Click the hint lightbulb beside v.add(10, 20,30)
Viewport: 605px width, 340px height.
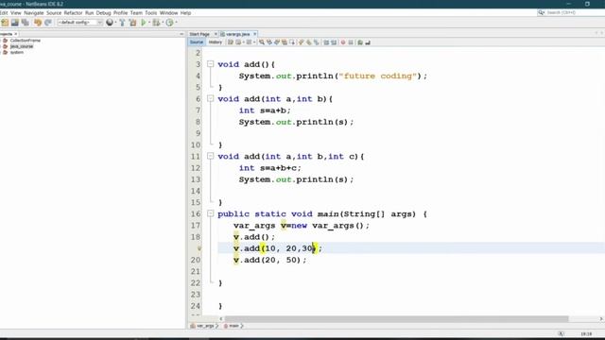coord(199,248)
